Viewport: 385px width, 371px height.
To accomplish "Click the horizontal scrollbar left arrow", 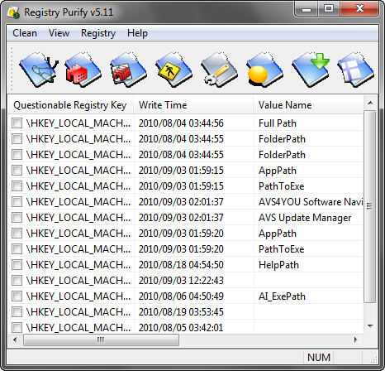I will coord(16,340).
